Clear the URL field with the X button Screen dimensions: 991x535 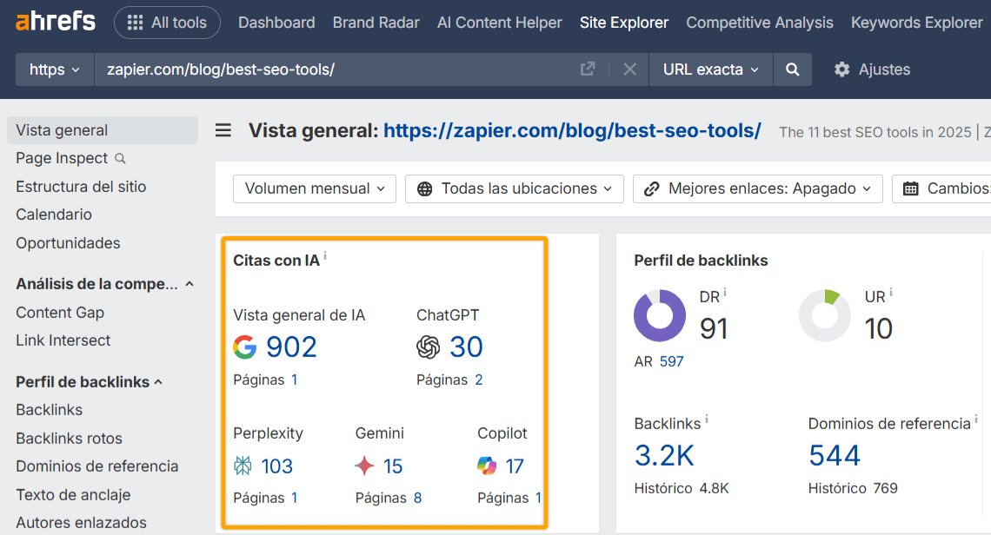pos(629,69)
